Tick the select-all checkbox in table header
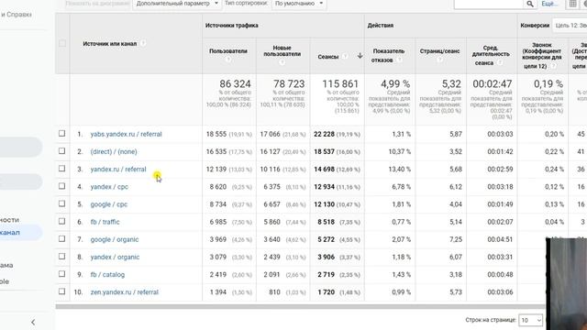Image resolution: width=587 pixels, height=330 pixels. [x=62, y=43]
